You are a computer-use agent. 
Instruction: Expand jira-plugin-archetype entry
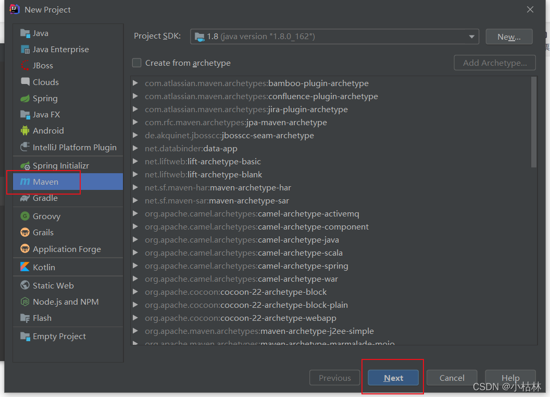[135, 109]
